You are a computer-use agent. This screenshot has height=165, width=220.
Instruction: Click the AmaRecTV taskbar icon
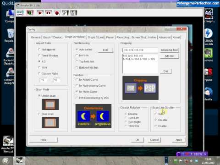(19, 160)
